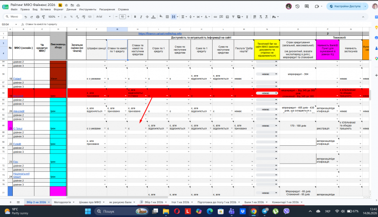
Task: Click the Меню search box in toolbar
Action: coord(13,17)
